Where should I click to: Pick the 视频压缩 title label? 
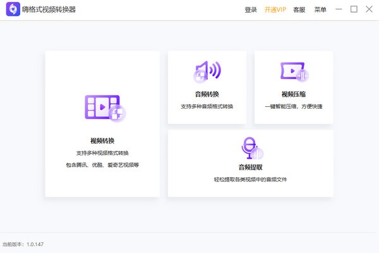[x=294, y=94]
